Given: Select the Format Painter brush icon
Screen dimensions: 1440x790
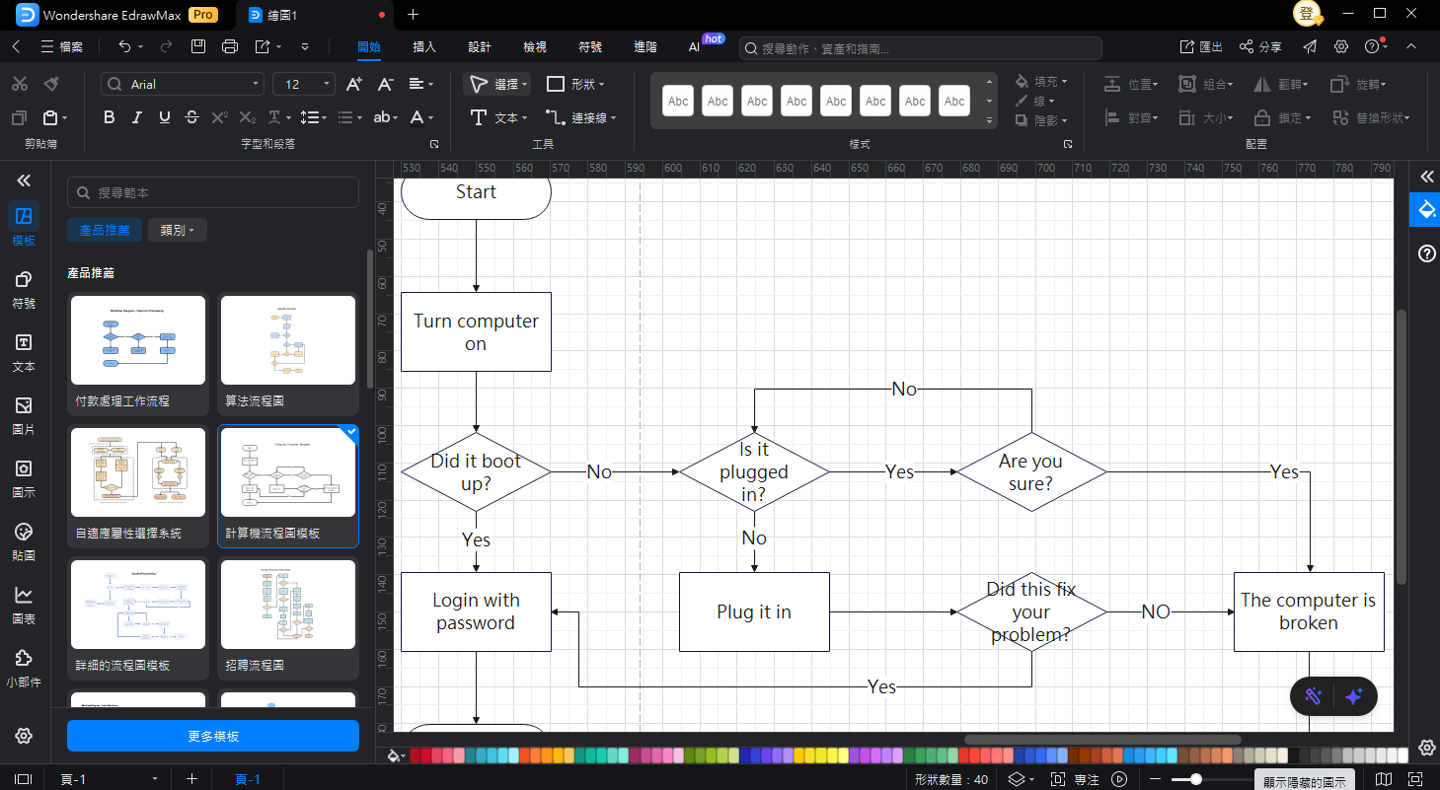Looking at the screenshot, I should click(52, 84).
